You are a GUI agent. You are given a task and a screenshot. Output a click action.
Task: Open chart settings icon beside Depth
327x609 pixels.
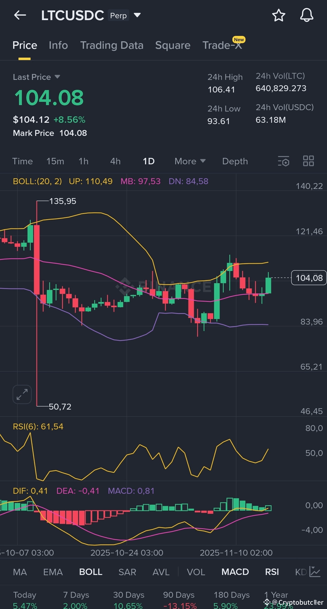point(284,161)
